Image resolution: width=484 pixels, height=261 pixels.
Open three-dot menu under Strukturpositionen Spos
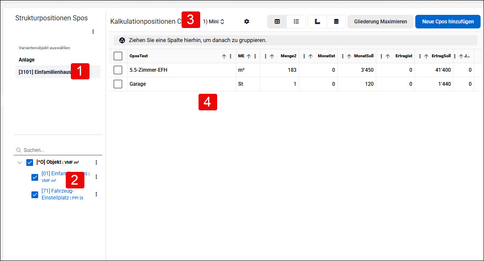point(93,31)
